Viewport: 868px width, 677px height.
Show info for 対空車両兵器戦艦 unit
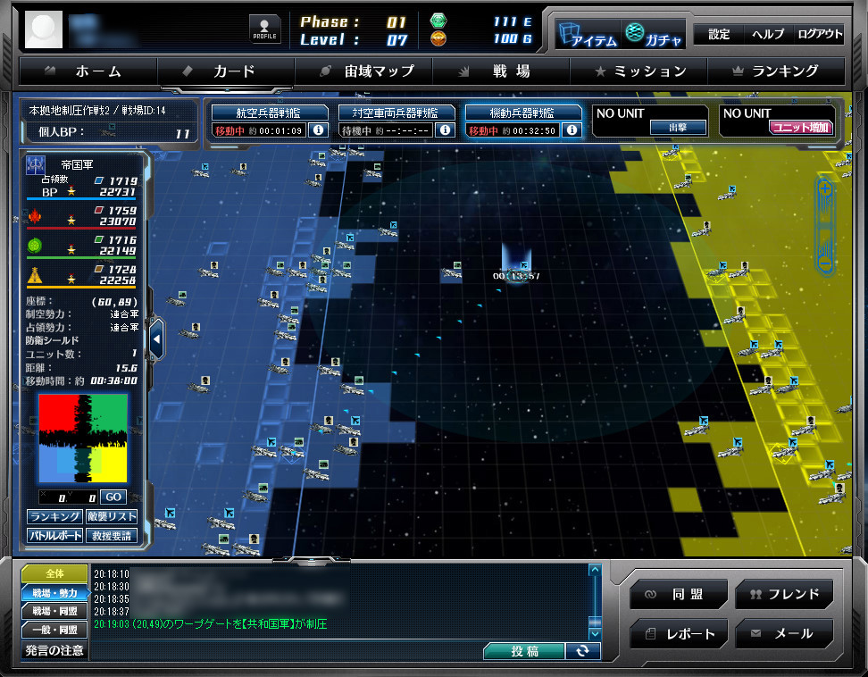445,130
